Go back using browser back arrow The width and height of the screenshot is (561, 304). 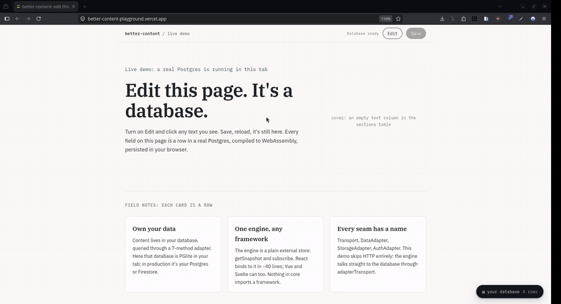[x=17, y=19]
